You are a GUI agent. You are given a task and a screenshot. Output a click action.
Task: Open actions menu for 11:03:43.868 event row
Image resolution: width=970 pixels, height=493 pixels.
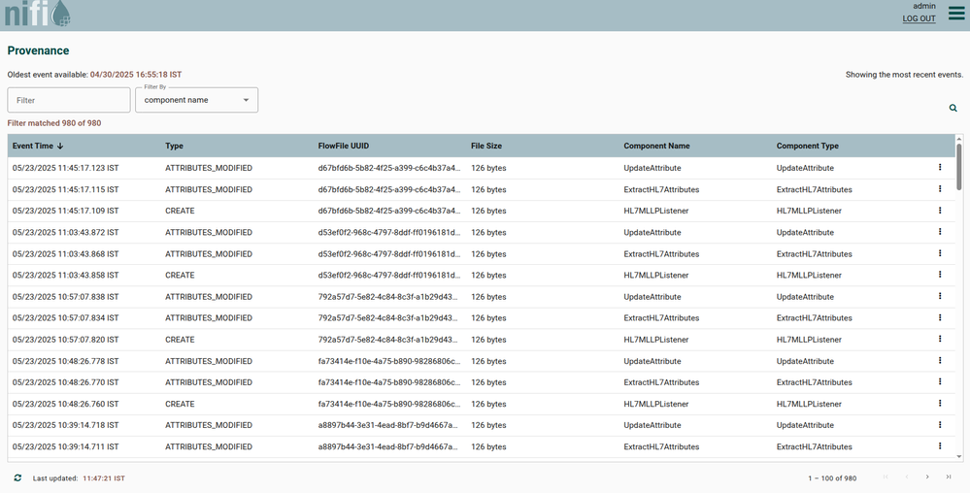pos(940,253)
